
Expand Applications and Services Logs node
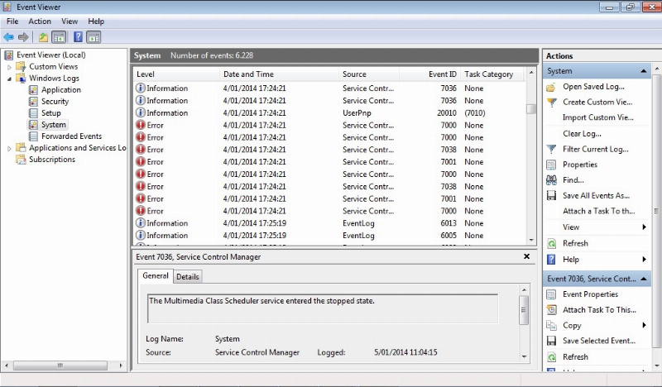(x=9, y=148)
